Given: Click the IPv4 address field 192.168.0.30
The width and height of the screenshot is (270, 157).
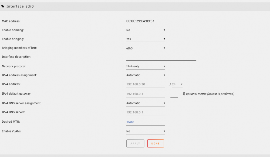Looking at the screenshot, I should click(146, 85).
